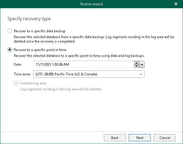Toggle the Initialize log area checkbox
Screen dimensions: 183x144
pos(16,83)
